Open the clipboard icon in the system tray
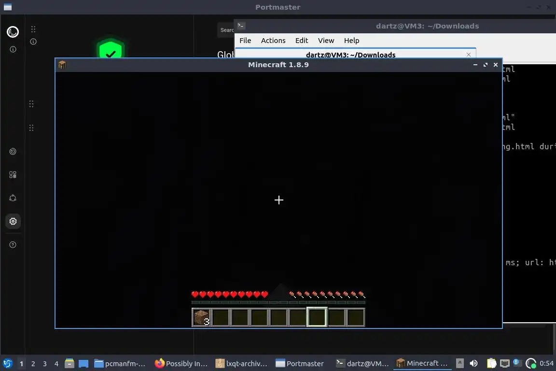 coord(491,363)
